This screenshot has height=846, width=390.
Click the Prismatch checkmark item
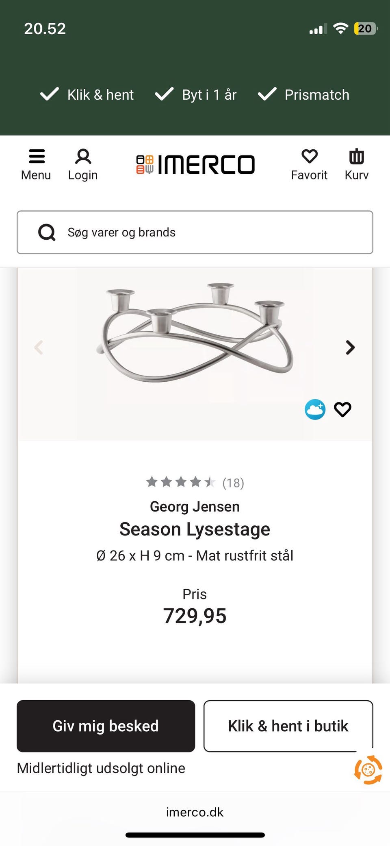303,95
